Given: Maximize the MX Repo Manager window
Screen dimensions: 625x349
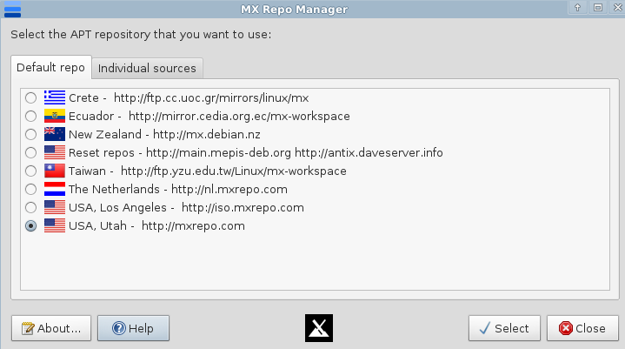Looking at the screenshot, I should (x=598, y=8).
